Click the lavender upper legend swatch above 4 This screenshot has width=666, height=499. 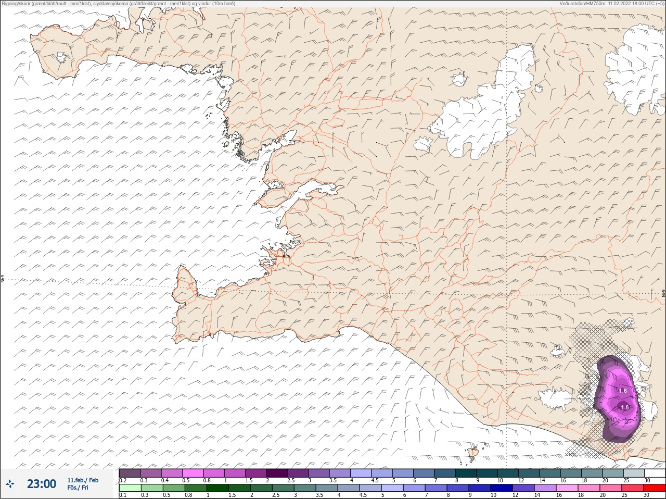pos(362,473)
